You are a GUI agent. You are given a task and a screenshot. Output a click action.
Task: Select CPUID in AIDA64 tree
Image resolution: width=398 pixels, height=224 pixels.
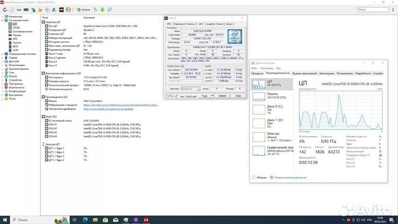pos(16,28)
